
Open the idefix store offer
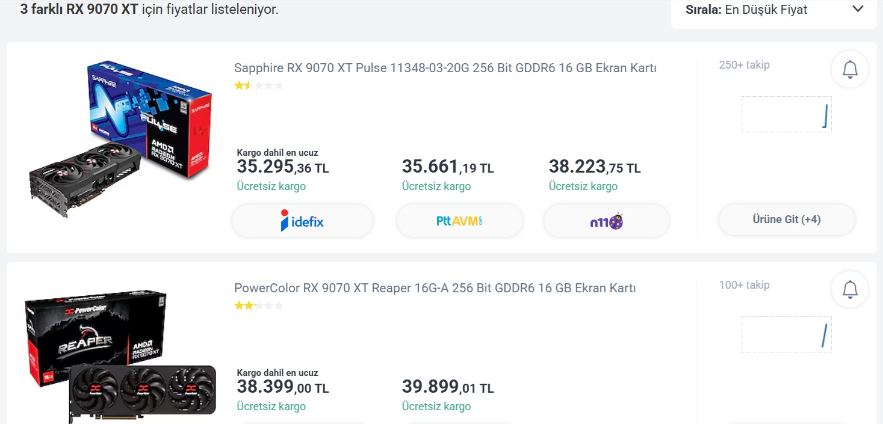tap(302, 221)
